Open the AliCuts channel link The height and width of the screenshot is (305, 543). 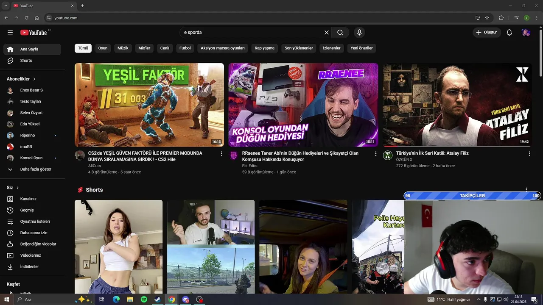click(95, 166)
